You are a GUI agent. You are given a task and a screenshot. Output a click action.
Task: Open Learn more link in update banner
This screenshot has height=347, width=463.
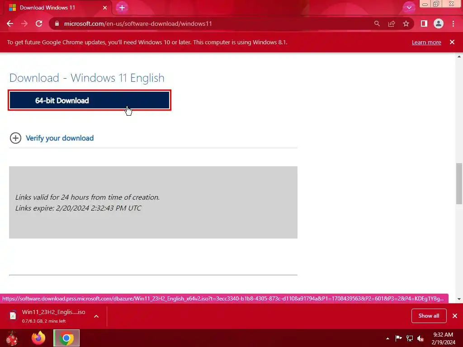[426, 42]
